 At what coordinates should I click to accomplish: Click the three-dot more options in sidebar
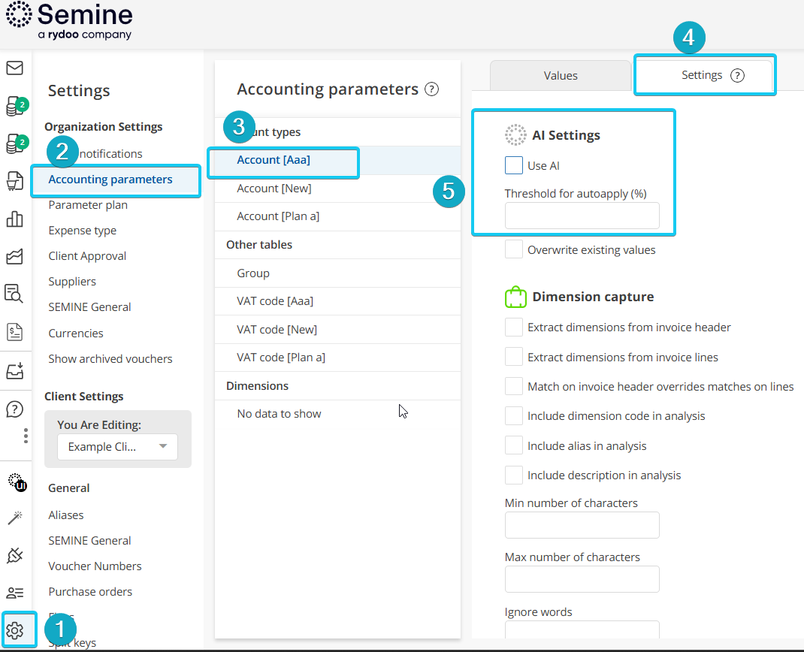pyautogui.click(x=26, y=436)
